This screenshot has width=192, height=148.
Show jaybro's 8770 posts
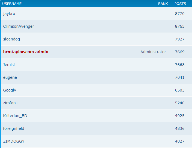tap(180, 14)
